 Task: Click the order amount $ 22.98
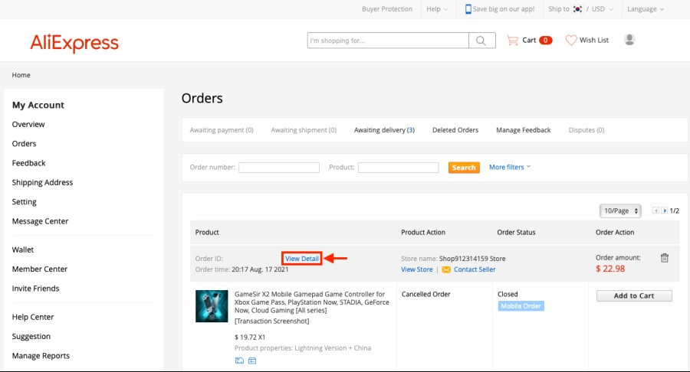click(x=610, y=269)
